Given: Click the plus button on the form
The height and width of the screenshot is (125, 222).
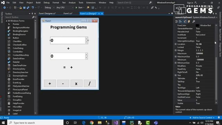Looking at the screenshot, I should pos(50,83).
